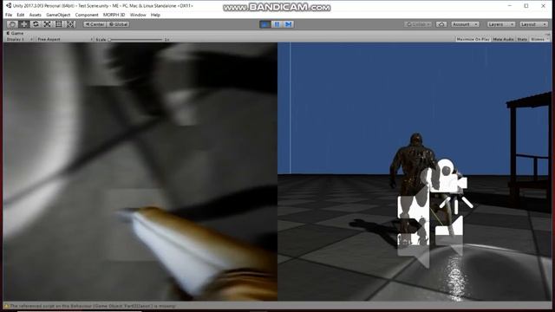Stop play mode with Play button
The width and height of the screenshot is (555, 312).
[265, 24]
